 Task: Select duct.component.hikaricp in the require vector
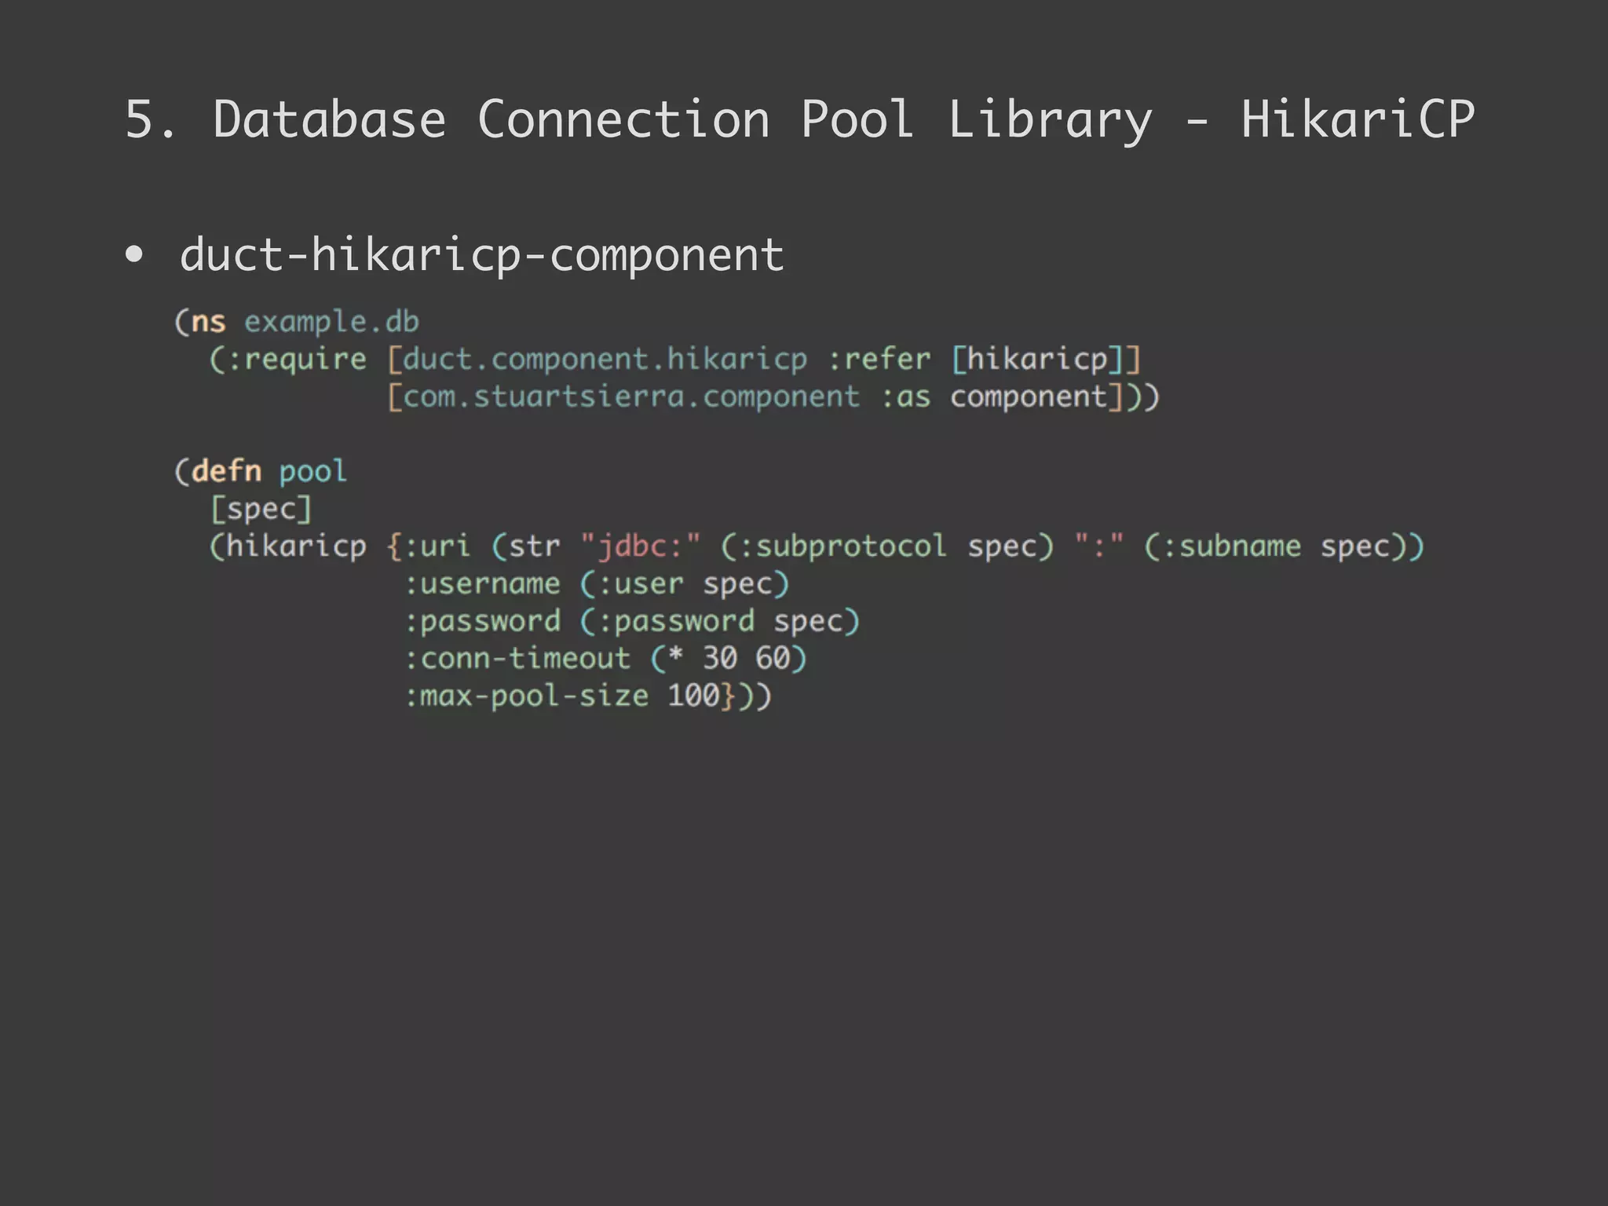(x=605, y=360)
